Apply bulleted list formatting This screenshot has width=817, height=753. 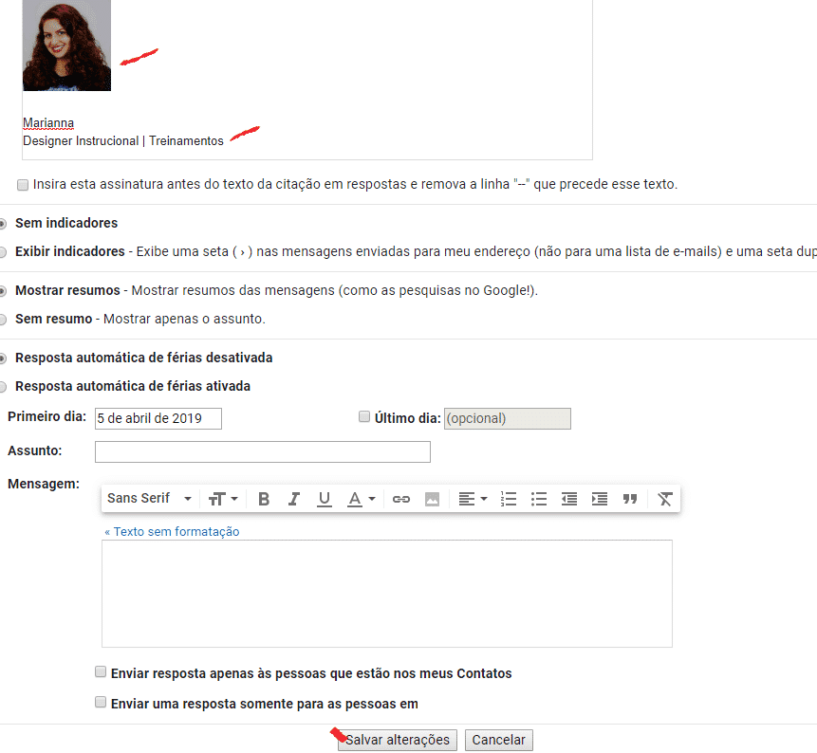pos(539,499)
